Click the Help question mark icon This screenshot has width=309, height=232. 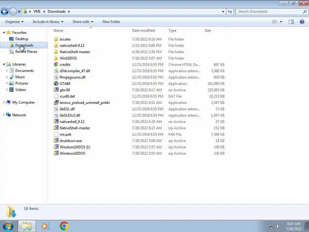pos(302,22)
